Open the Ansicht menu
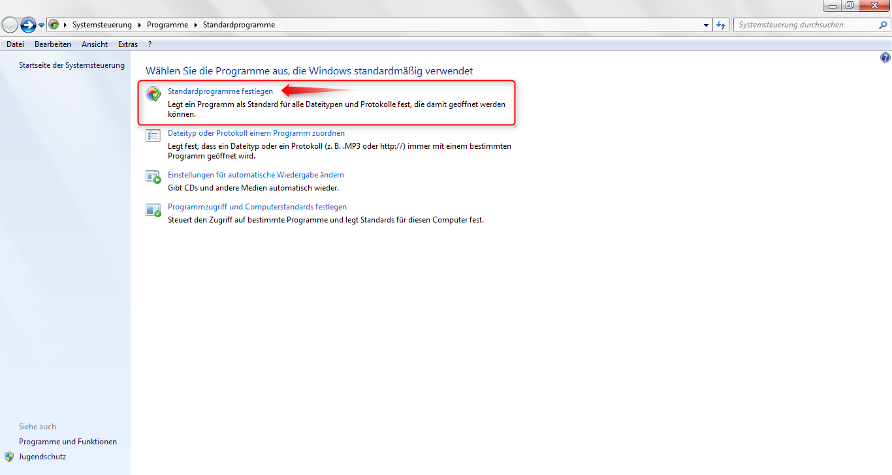Screen dimensions: 892x475 pos(95,44)
